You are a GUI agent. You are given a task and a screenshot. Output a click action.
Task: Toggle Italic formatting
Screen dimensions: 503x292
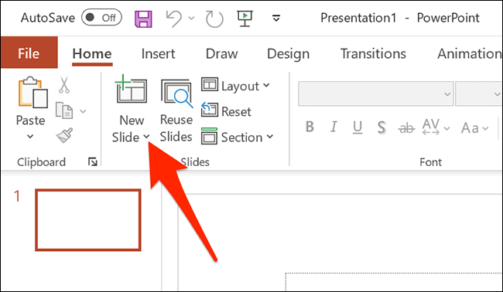point(334,127)
